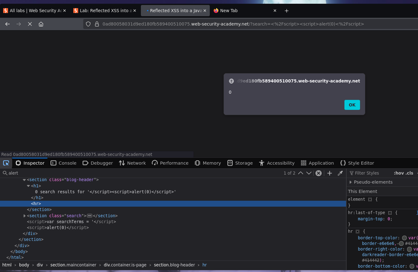The image size is (418, 272).
Task: Click the border-top-color swatch
Action: [404, 238]
